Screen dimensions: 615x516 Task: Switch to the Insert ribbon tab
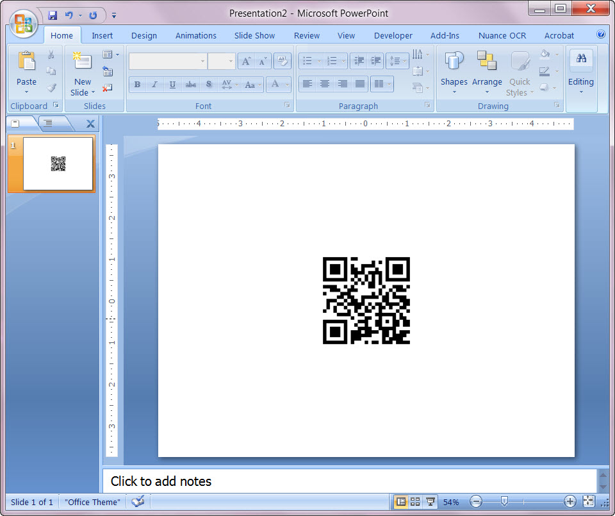tap(102, 35)
